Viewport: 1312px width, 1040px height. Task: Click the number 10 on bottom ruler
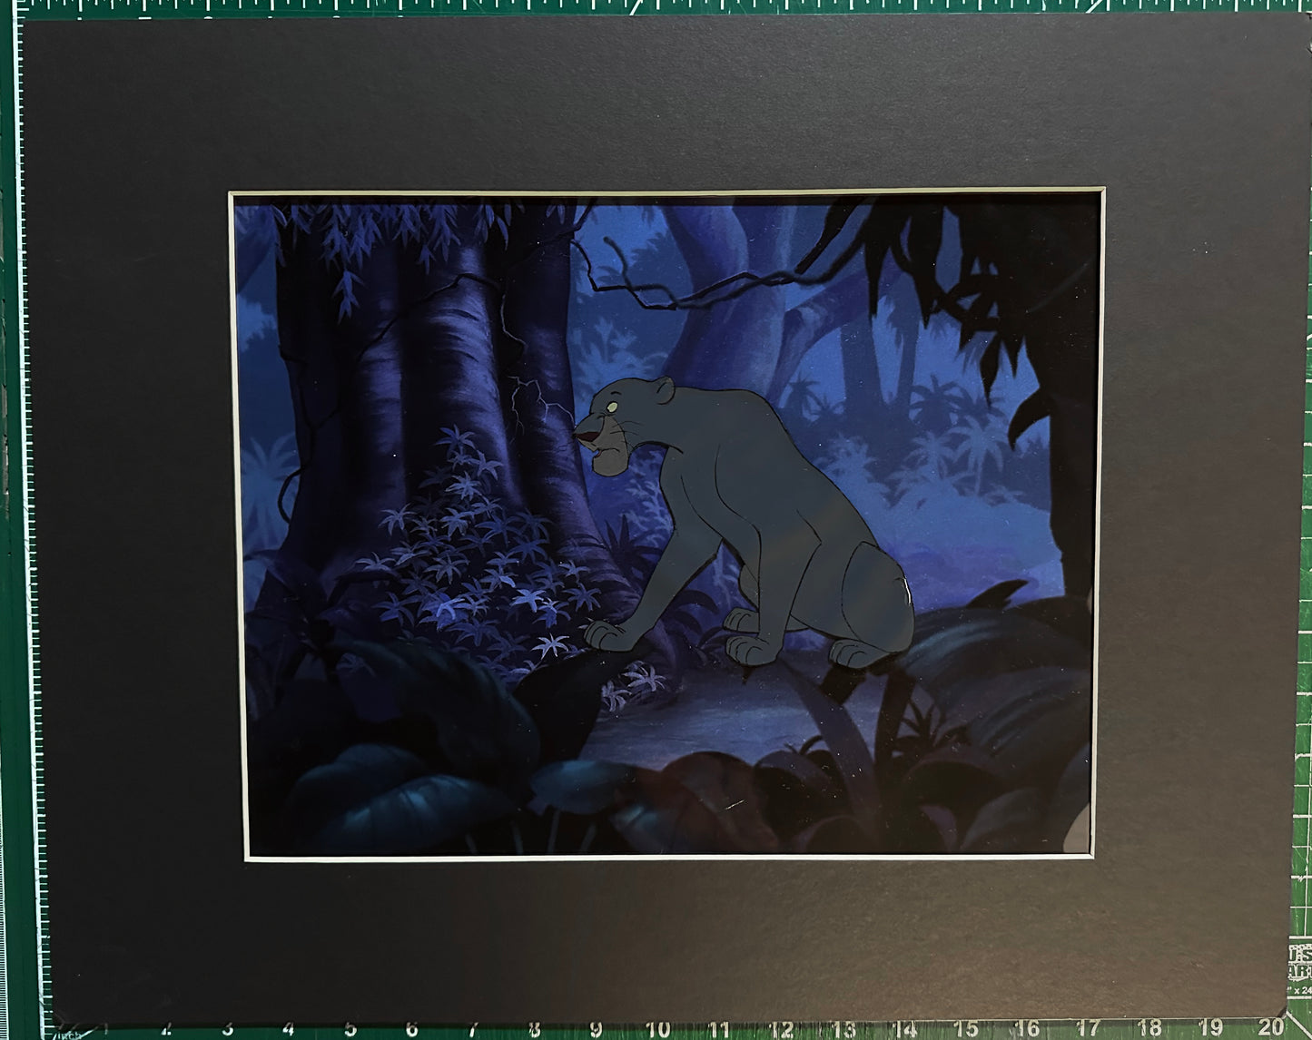657,1029
